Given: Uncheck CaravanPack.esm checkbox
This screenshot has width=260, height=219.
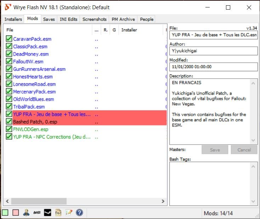Looking at the screenshot, I should click(9, 39).
